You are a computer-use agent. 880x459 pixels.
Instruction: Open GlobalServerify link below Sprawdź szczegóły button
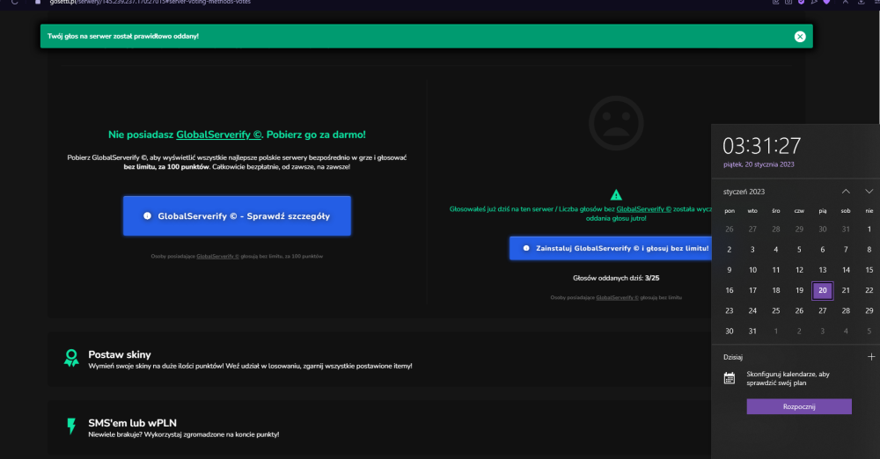(217, 257)
